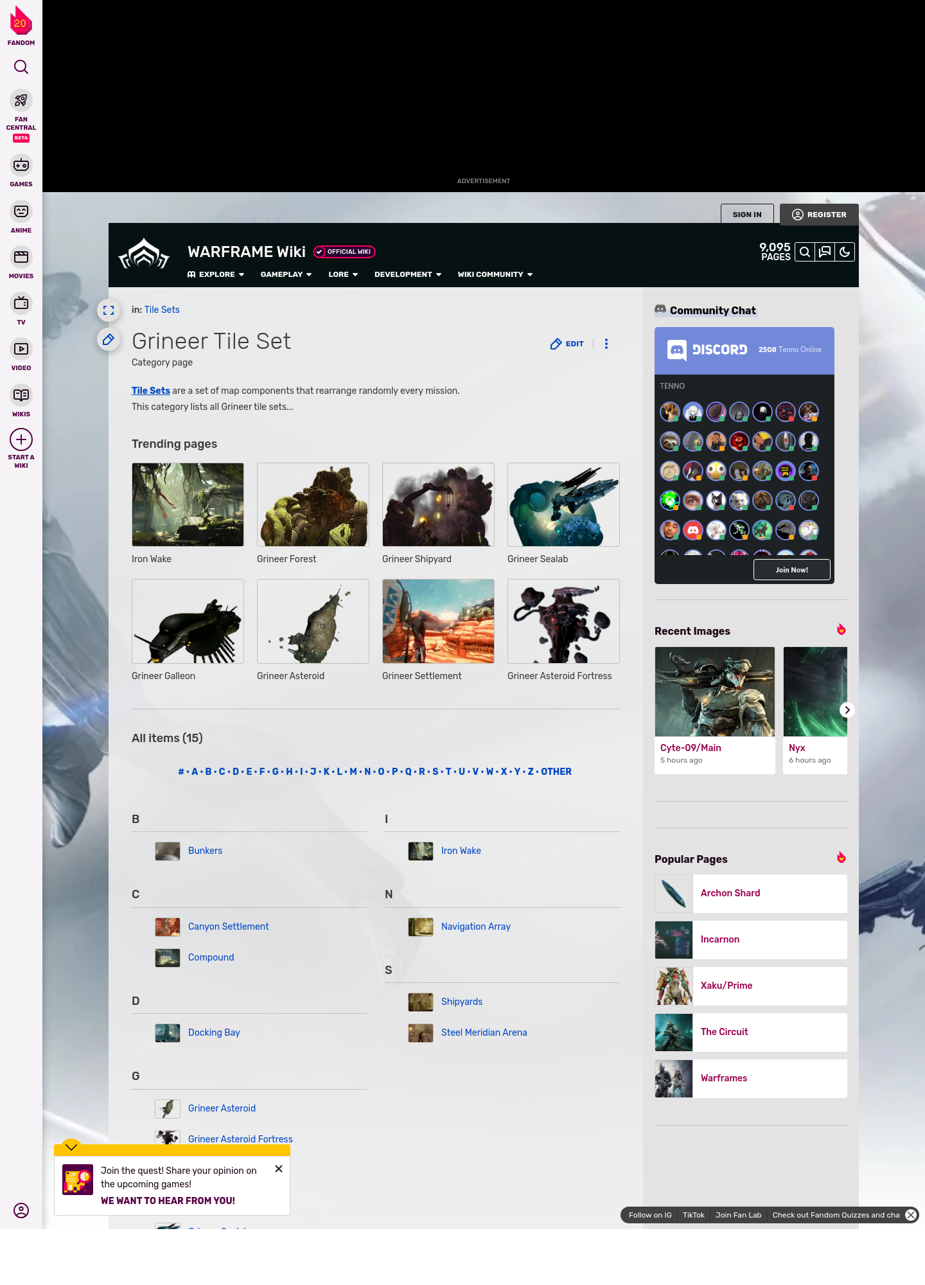This screenshot has height=1285, width=925.
Task: Open the Iron Wake trending thumbnail
Action: [x=188, y=504]
